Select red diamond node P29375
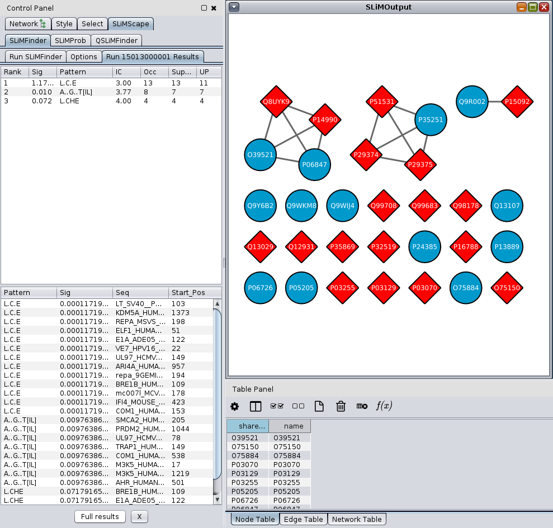Viewport: 553px width, 528px height. tap(420, 165)
